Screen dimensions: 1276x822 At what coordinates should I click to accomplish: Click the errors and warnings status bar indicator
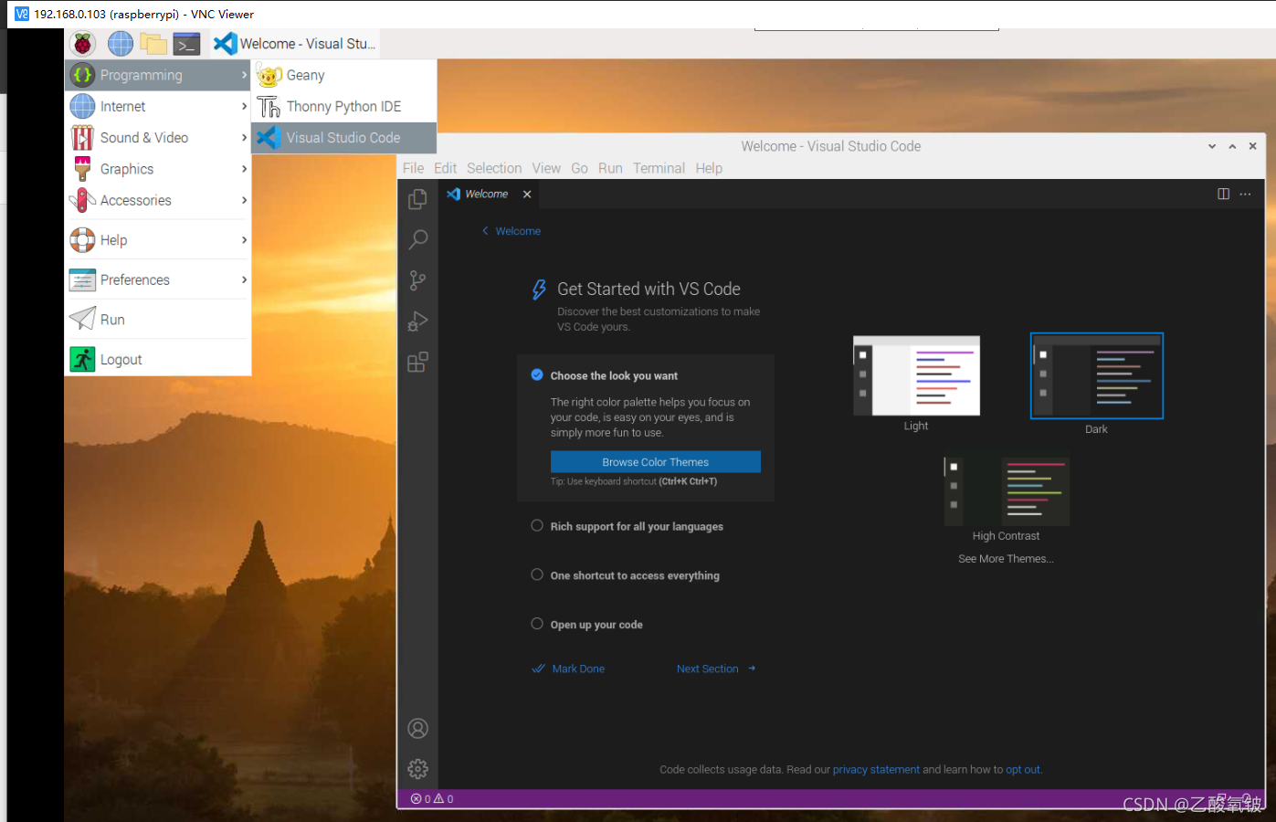coord(432,799)
